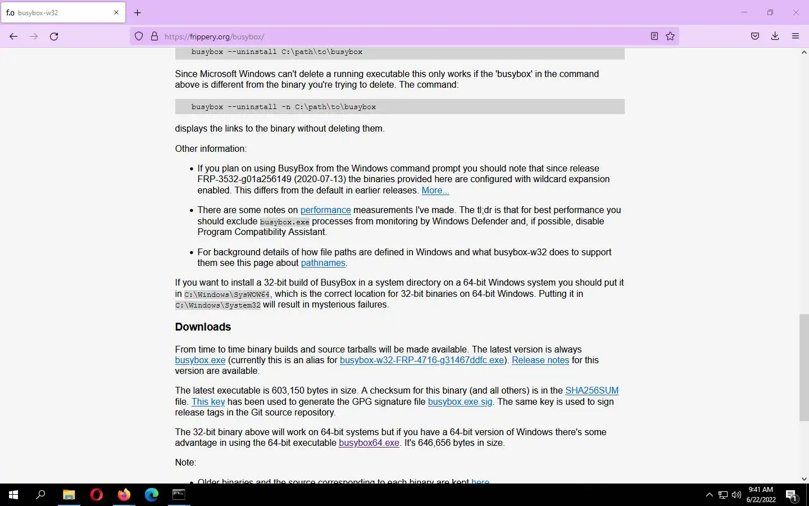Screen dimensions: 809x506
Task: Download the busybox64.exe executable
Action: 369,442
